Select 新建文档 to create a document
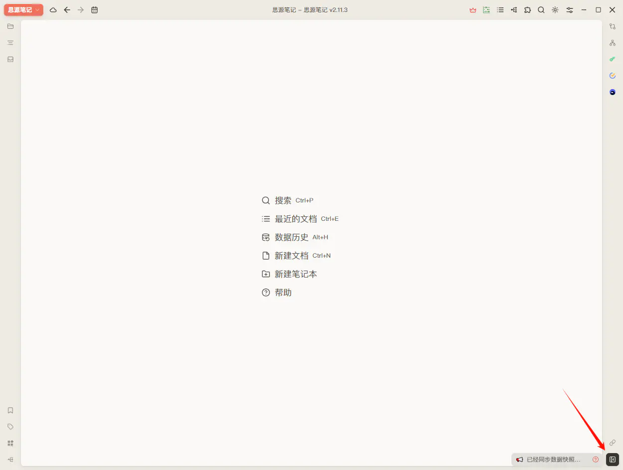 (x=296, y=256)
